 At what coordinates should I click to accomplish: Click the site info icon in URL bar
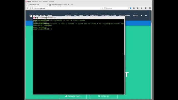coord(30,8)
